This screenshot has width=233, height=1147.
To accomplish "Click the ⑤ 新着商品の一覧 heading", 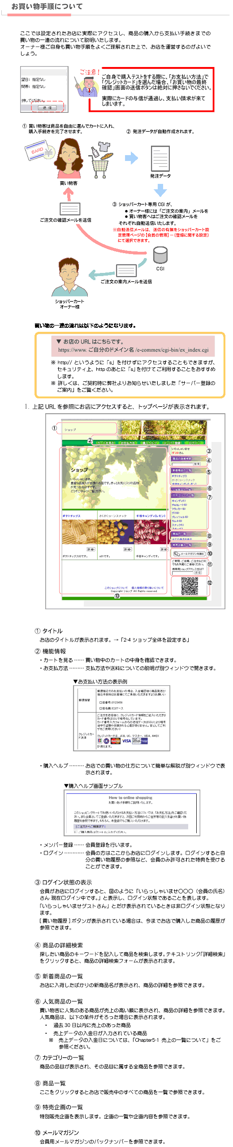I will tap(59, 976).
